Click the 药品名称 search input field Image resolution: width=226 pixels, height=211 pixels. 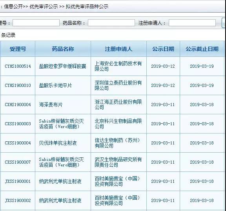tap(111, 23)
